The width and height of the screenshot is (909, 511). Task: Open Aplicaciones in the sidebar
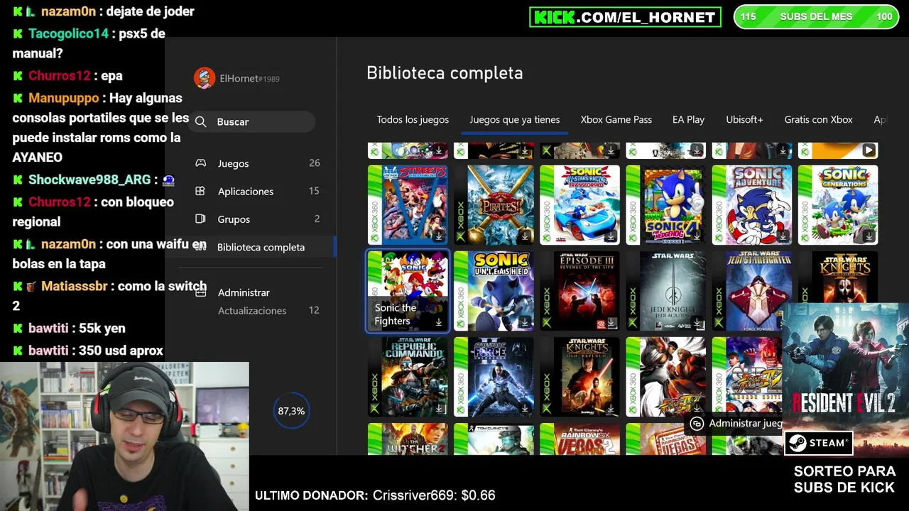coord(257,191)
